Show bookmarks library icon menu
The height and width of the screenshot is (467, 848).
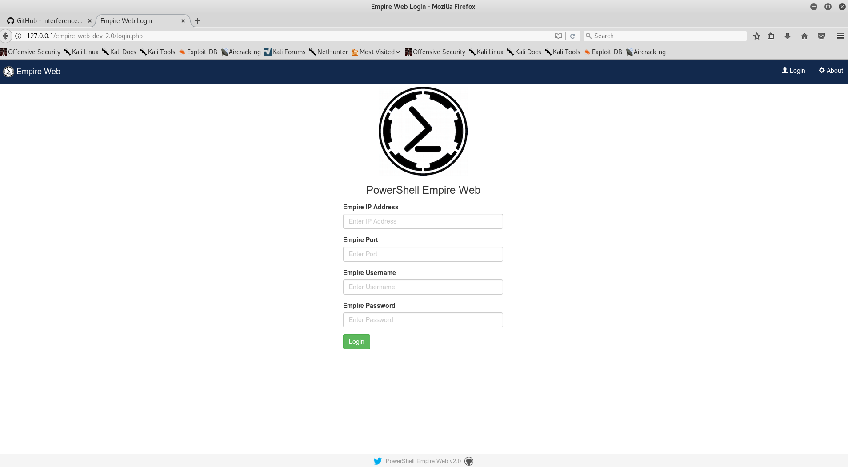pyautogui.click(x=771, y=36)
